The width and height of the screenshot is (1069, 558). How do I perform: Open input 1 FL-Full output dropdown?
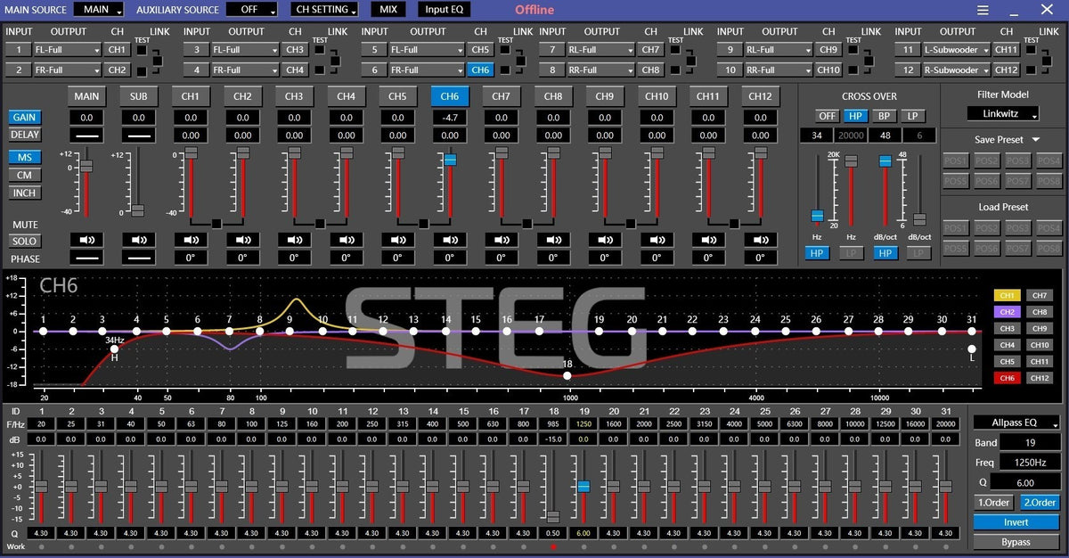click(x=67, y=50)
